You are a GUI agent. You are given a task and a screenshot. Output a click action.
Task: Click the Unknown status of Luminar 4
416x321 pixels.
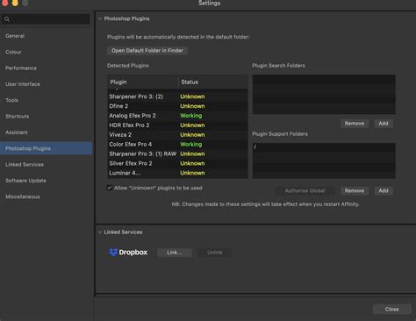(192, 173)
